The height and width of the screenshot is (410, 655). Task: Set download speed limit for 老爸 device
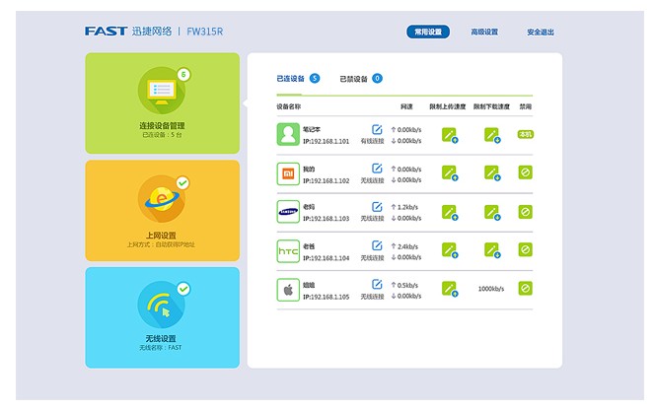click(x=491, y=250)
